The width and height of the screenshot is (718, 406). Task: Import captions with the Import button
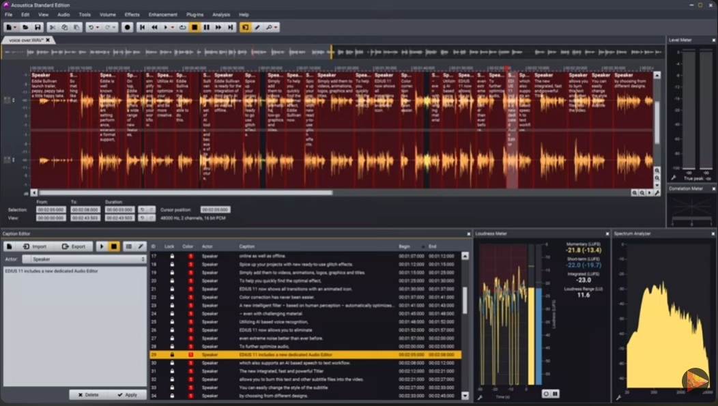(x=35, y=246)
